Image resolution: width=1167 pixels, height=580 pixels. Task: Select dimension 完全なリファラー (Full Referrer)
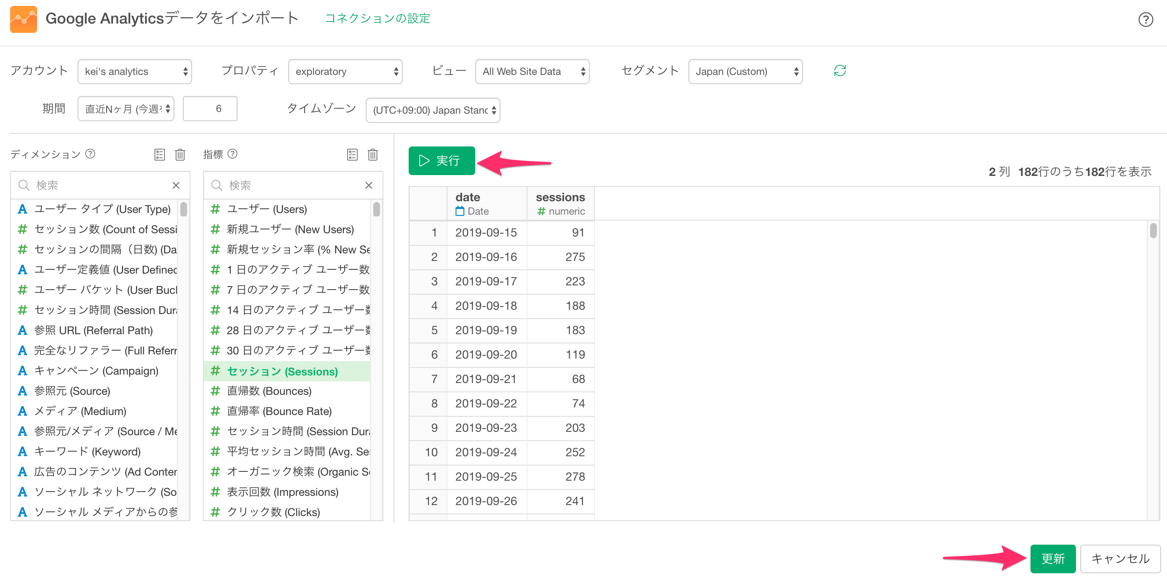95,351
